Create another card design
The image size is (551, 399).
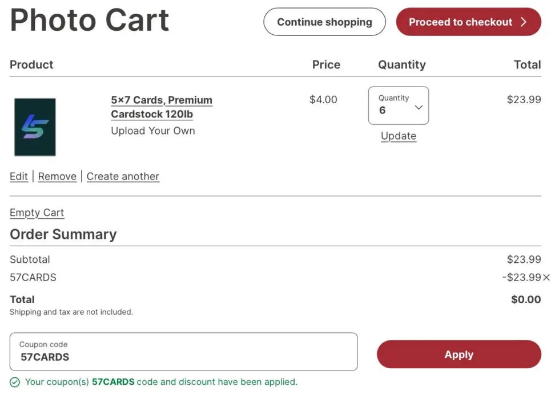[123, 176]
